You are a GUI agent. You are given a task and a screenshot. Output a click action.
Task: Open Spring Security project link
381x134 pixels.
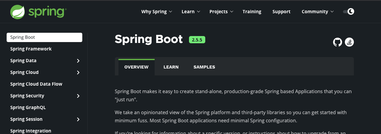27,96
